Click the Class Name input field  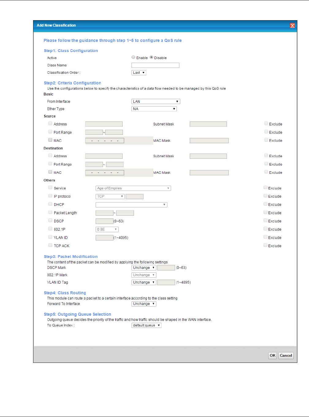click(x=155, y=65)
